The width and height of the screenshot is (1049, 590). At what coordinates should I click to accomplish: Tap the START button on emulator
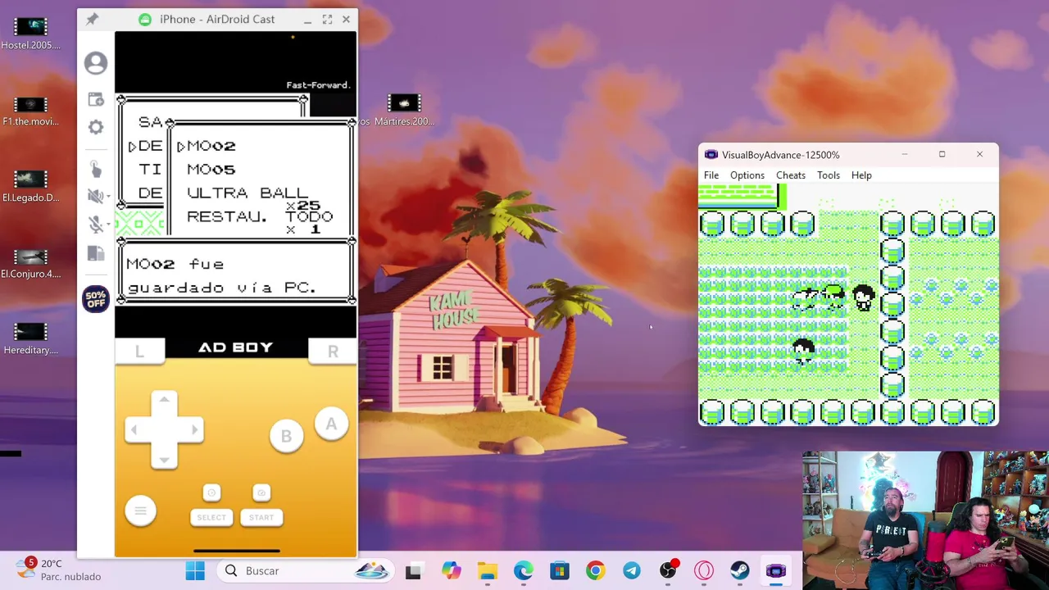coord(261,517)
